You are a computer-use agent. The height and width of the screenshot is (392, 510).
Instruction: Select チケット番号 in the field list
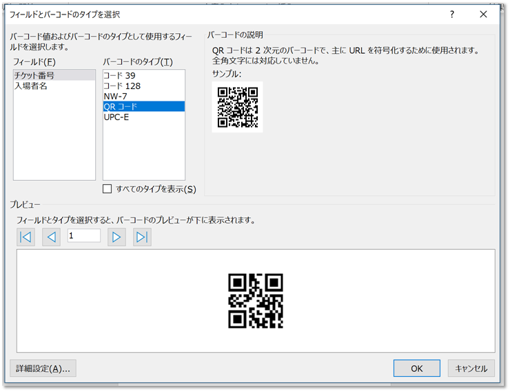(54, 75)
